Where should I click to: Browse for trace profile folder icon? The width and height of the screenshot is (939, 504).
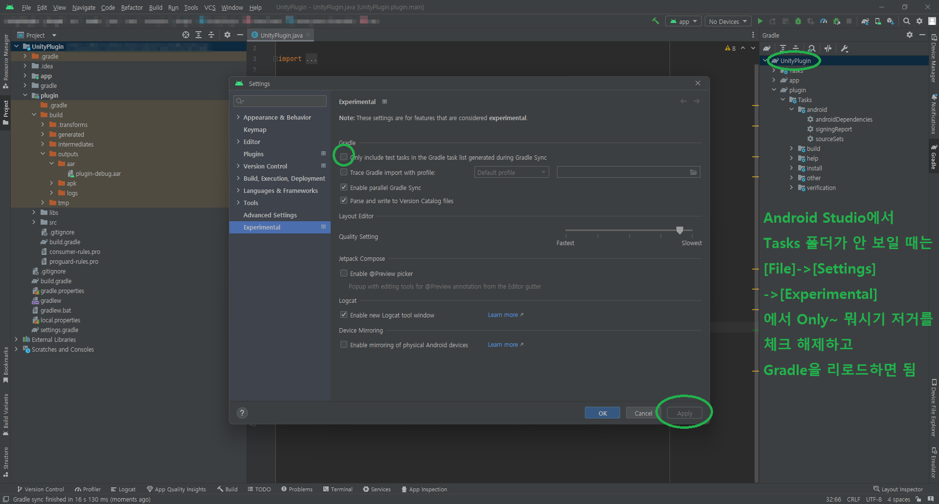[693, 172]
